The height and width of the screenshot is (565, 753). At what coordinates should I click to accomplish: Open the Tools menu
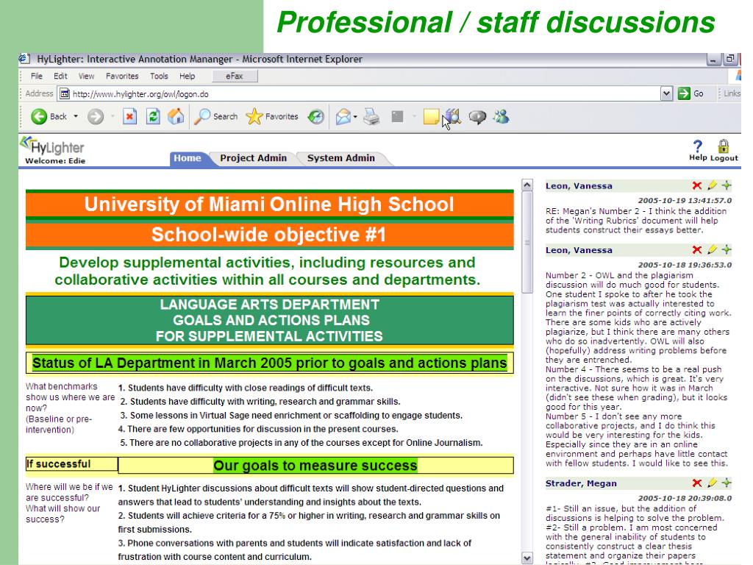(x=159, y=76)
